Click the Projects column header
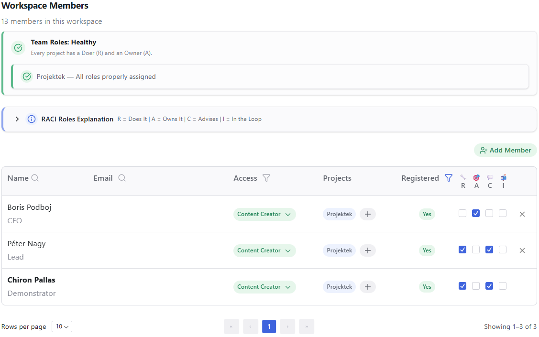 337,178
